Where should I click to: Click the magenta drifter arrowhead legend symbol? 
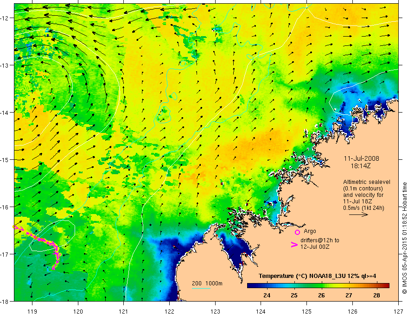(x=294, y=245)
